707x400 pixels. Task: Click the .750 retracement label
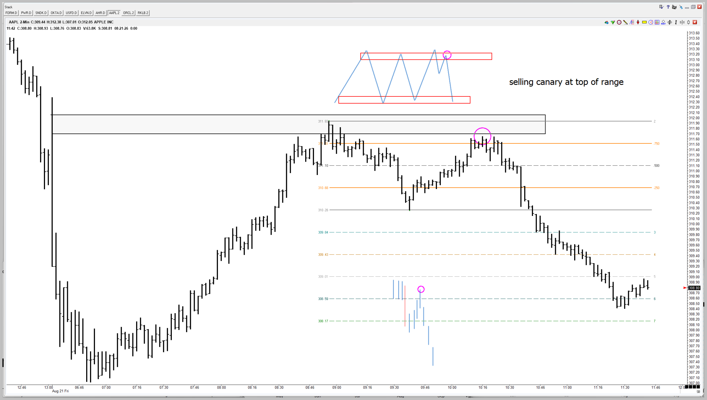coord(656,144)
